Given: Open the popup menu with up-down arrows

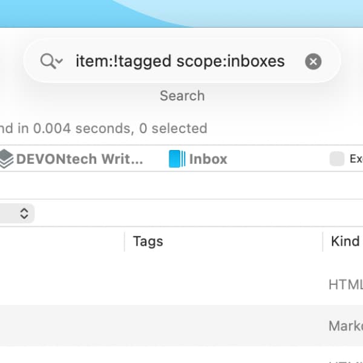Looking at the screenshot, I should [x=24, y=213].
